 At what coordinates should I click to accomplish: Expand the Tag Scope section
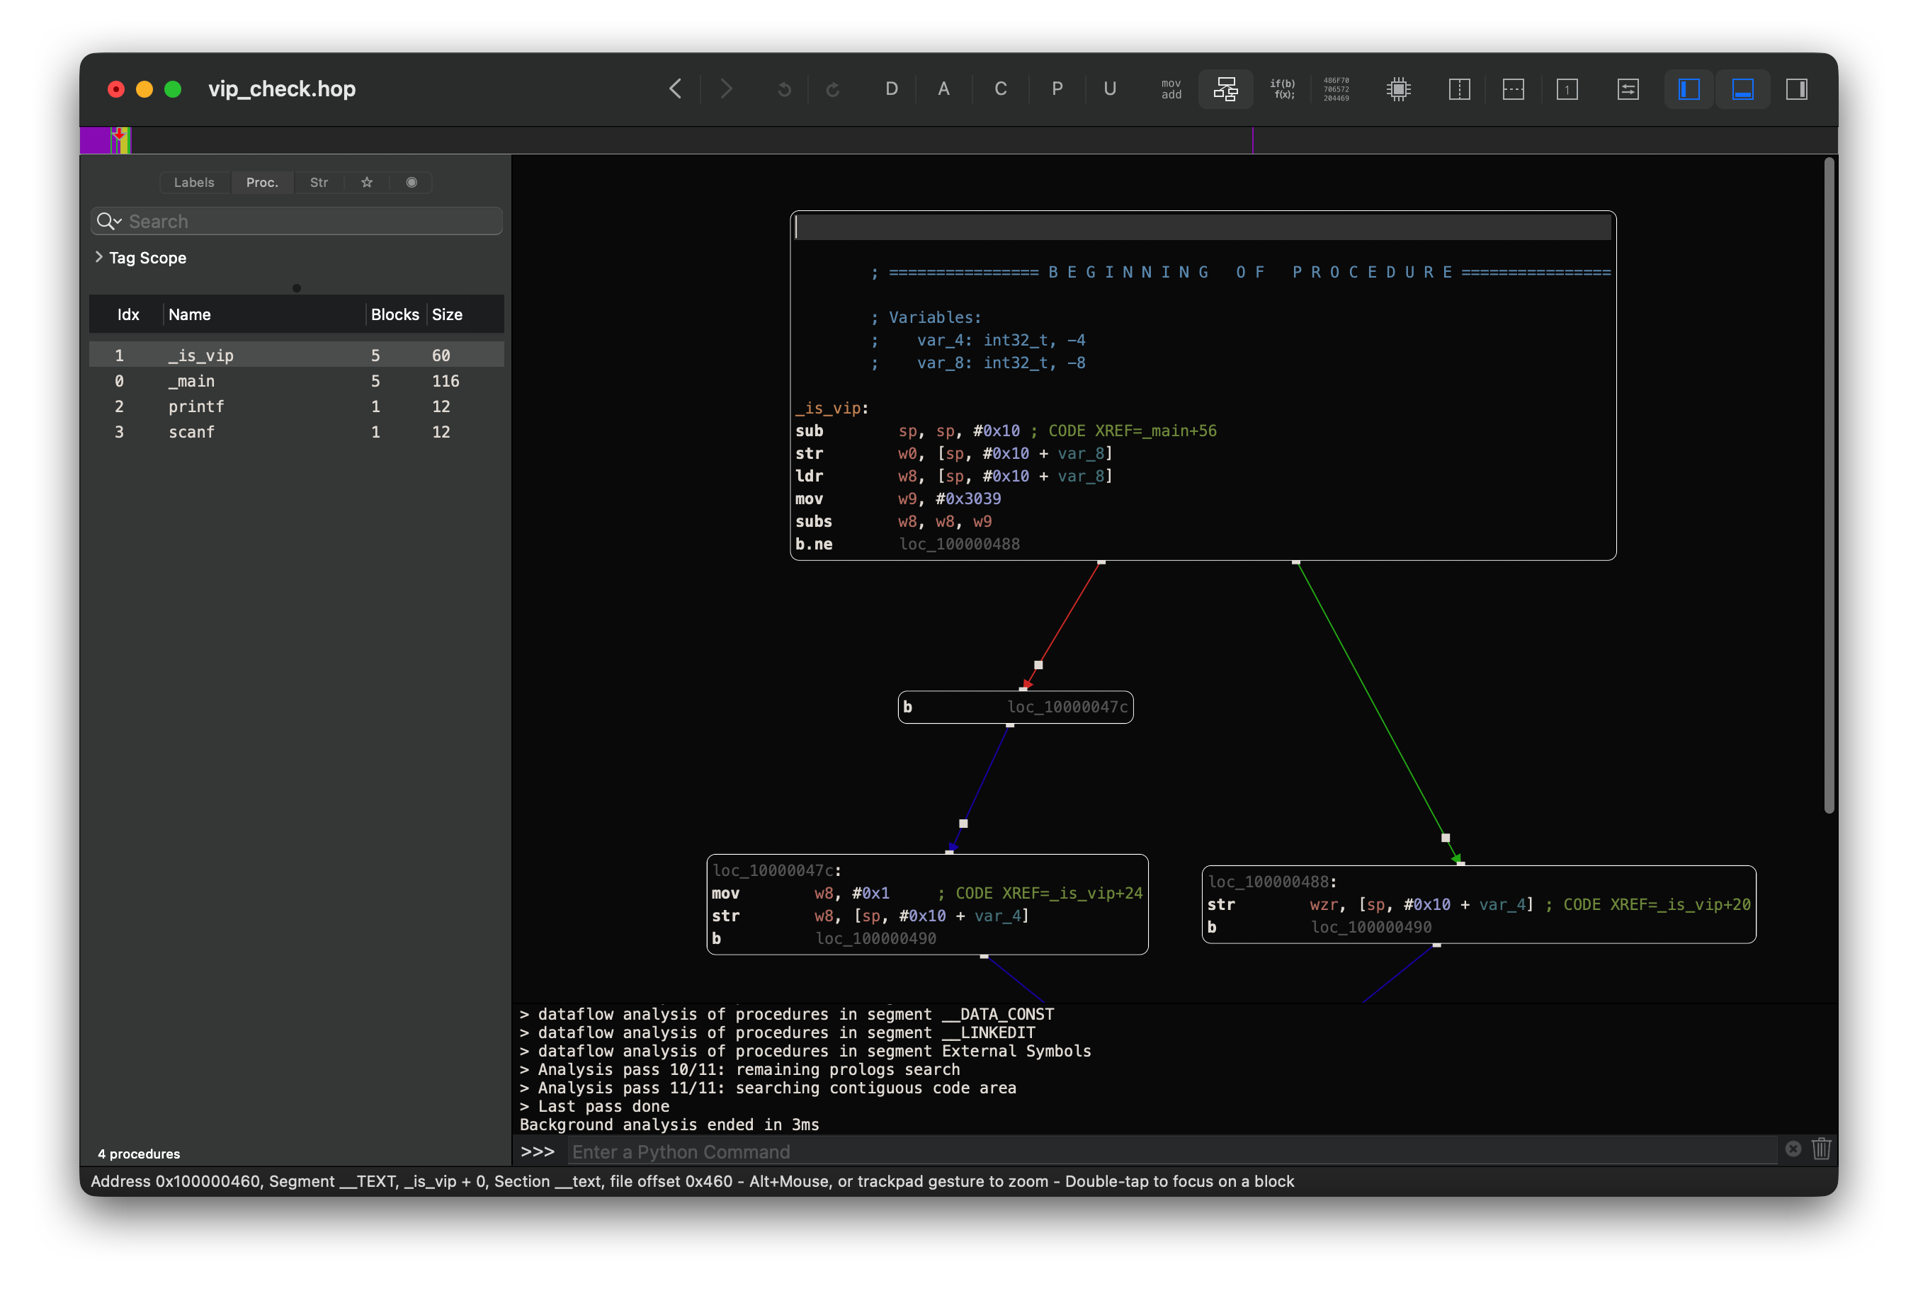99,258
